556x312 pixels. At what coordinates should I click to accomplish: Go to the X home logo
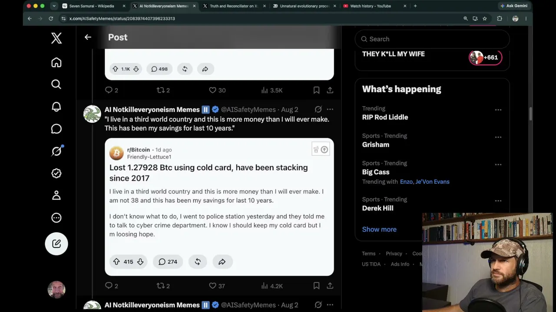click(x=56, y=38)
